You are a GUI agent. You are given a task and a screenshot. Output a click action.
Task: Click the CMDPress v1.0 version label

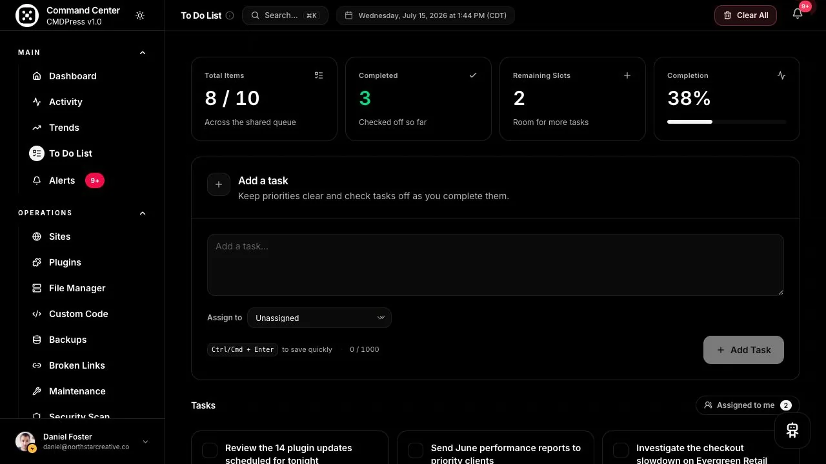(x=74, y=22)
